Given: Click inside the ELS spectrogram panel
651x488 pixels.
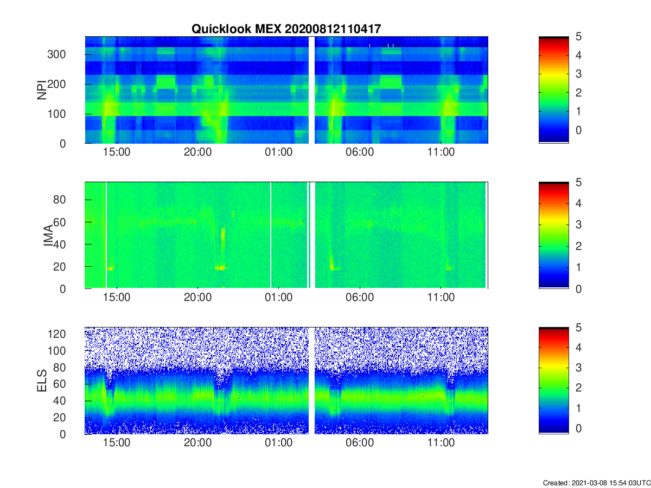Looking at the screenshot, I should point(286,381).
